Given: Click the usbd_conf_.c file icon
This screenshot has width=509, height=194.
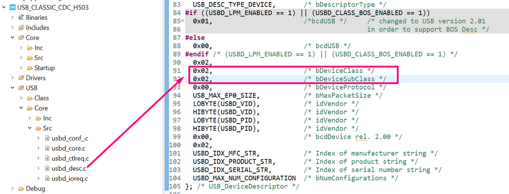Looking at the screenshot, I should coord(47,138).
